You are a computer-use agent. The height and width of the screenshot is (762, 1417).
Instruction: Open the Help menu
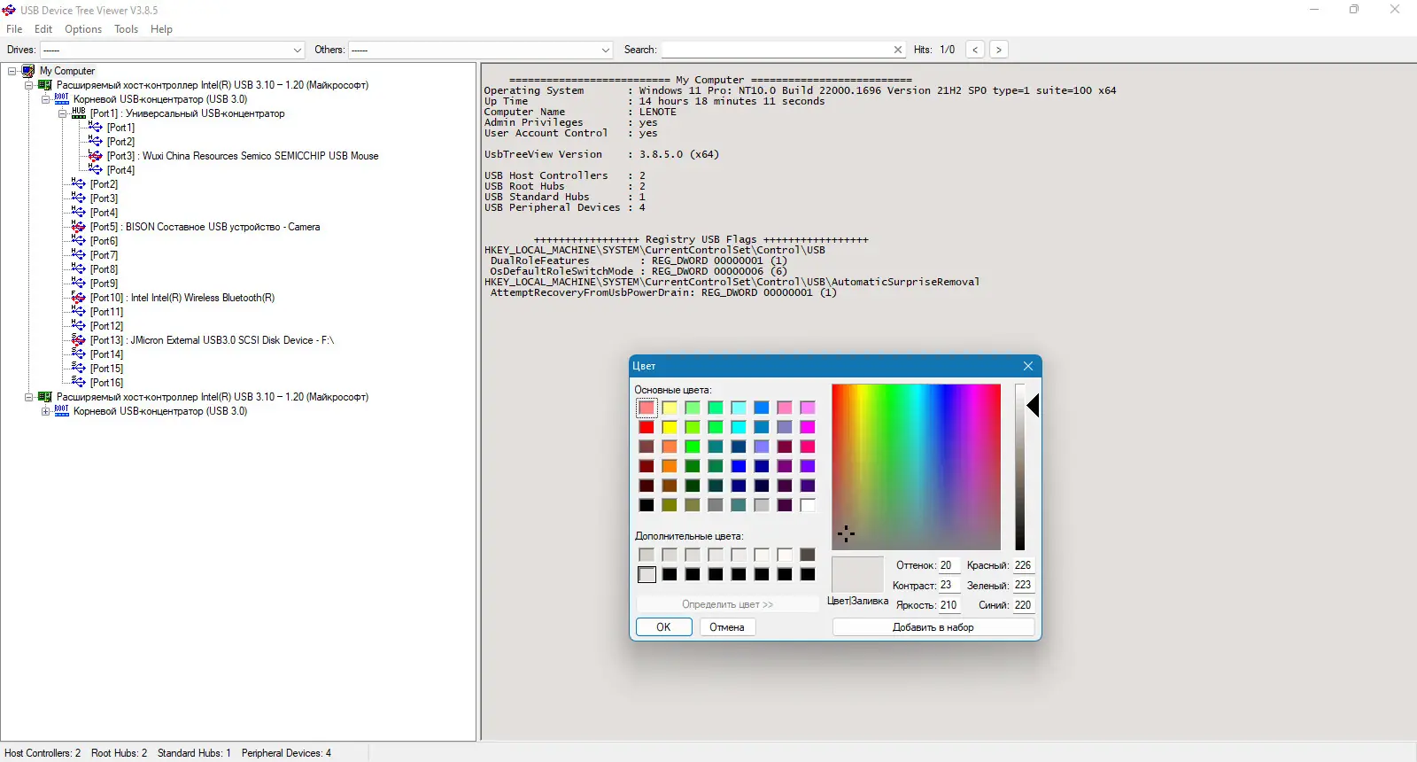point(161,29)
